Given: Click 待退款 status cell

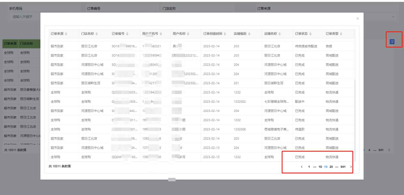Looking at the screenshot, I should 300,129.
